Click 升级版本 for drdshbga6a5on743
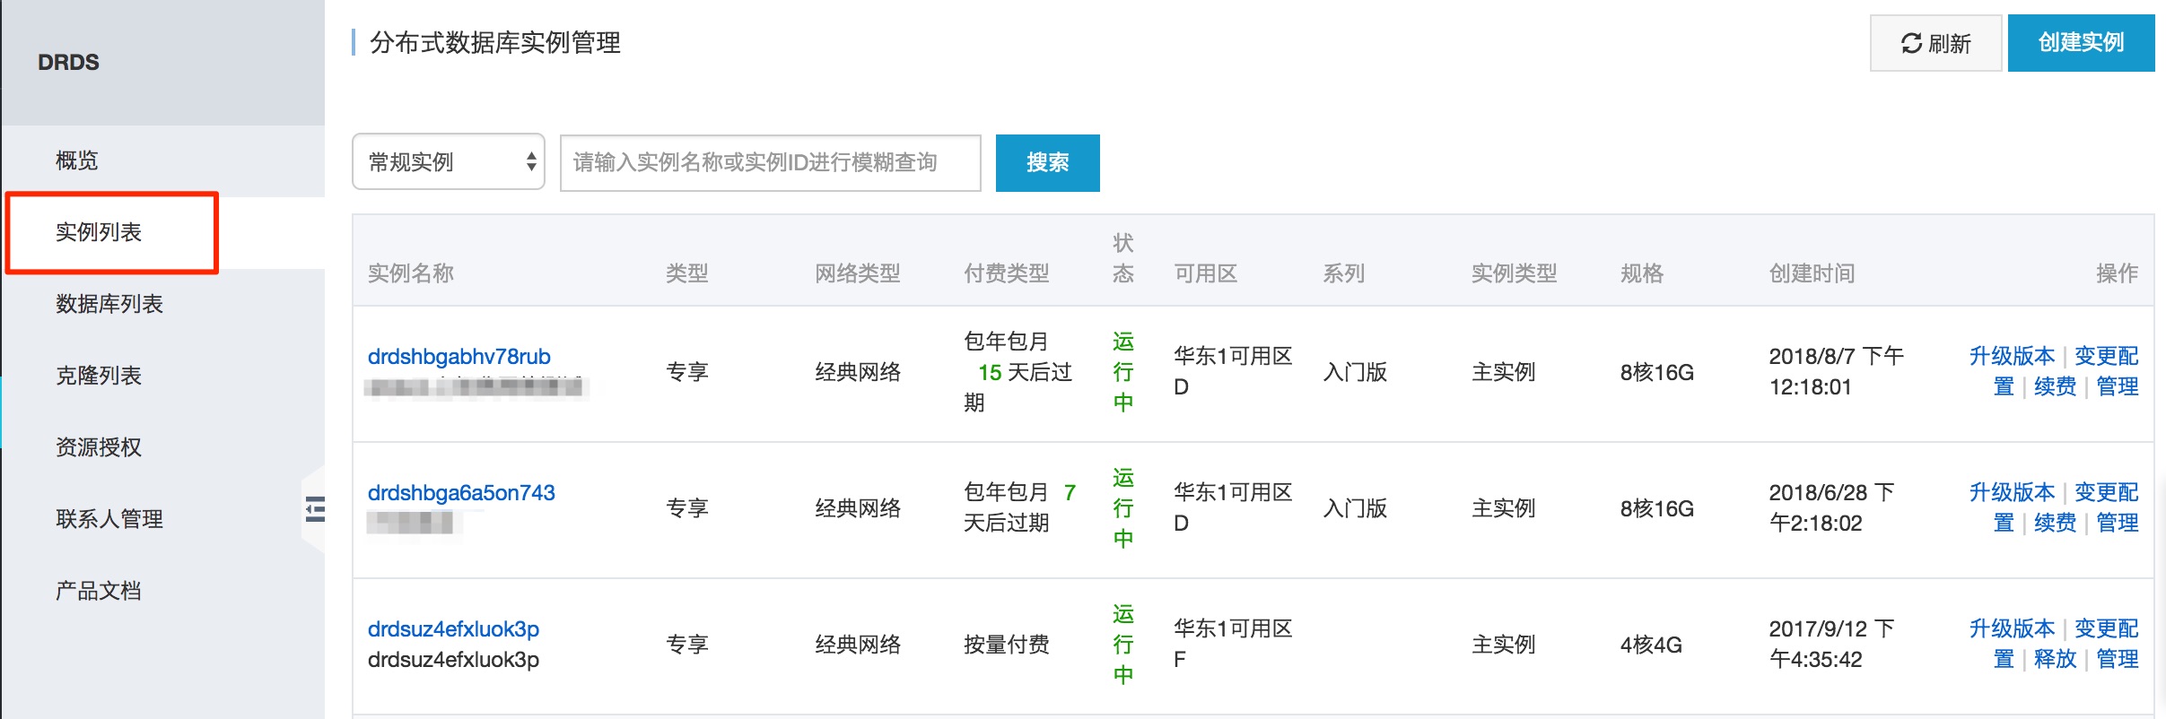This screenshot has height=719, width=2166. (2012, 493)
